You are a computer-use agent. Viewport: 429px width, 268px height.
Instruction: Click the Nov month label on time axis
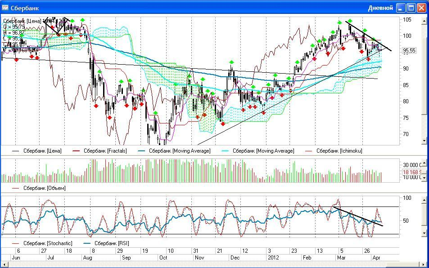click(x=199, y=257)
